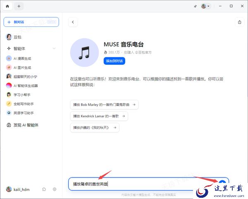Click the 添加到对话 button

[114, 61]
